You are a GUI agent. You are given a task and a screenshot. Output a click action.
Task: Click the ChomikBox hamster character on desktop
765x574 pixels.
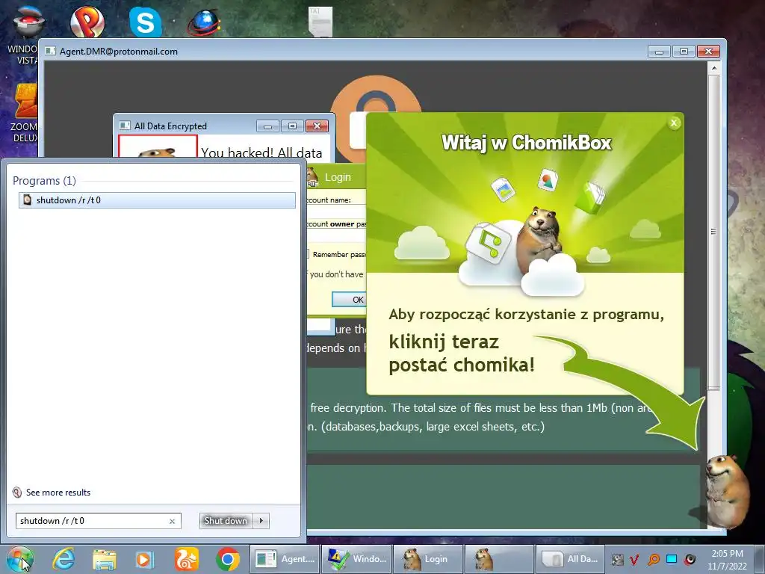click(728, 492)
